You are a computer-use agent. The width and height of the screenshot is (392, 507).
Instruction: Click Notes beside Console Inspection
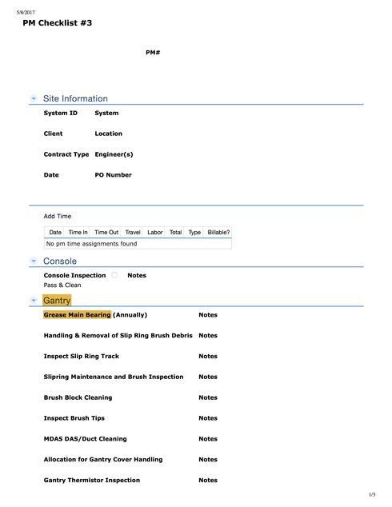(137, 275)
